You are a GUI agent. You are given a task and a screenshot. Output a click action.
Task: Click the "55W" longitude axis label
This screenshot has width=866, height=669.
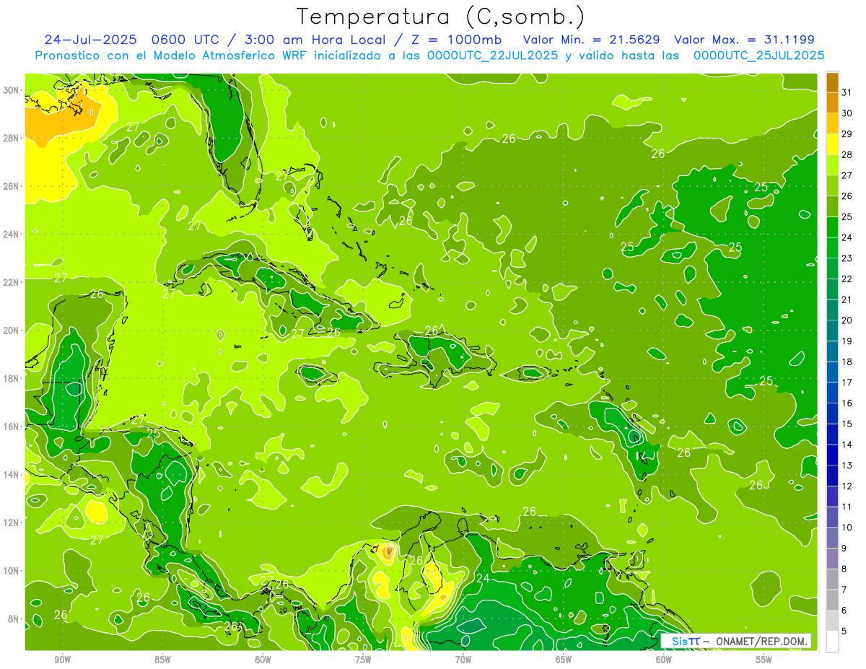tap(764, 660)
